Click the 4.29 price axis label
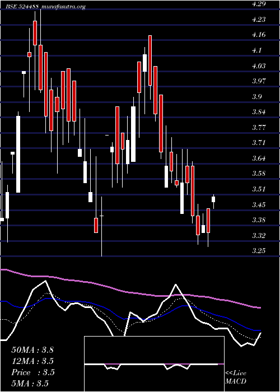280x392 pixels. click(259, 4)
